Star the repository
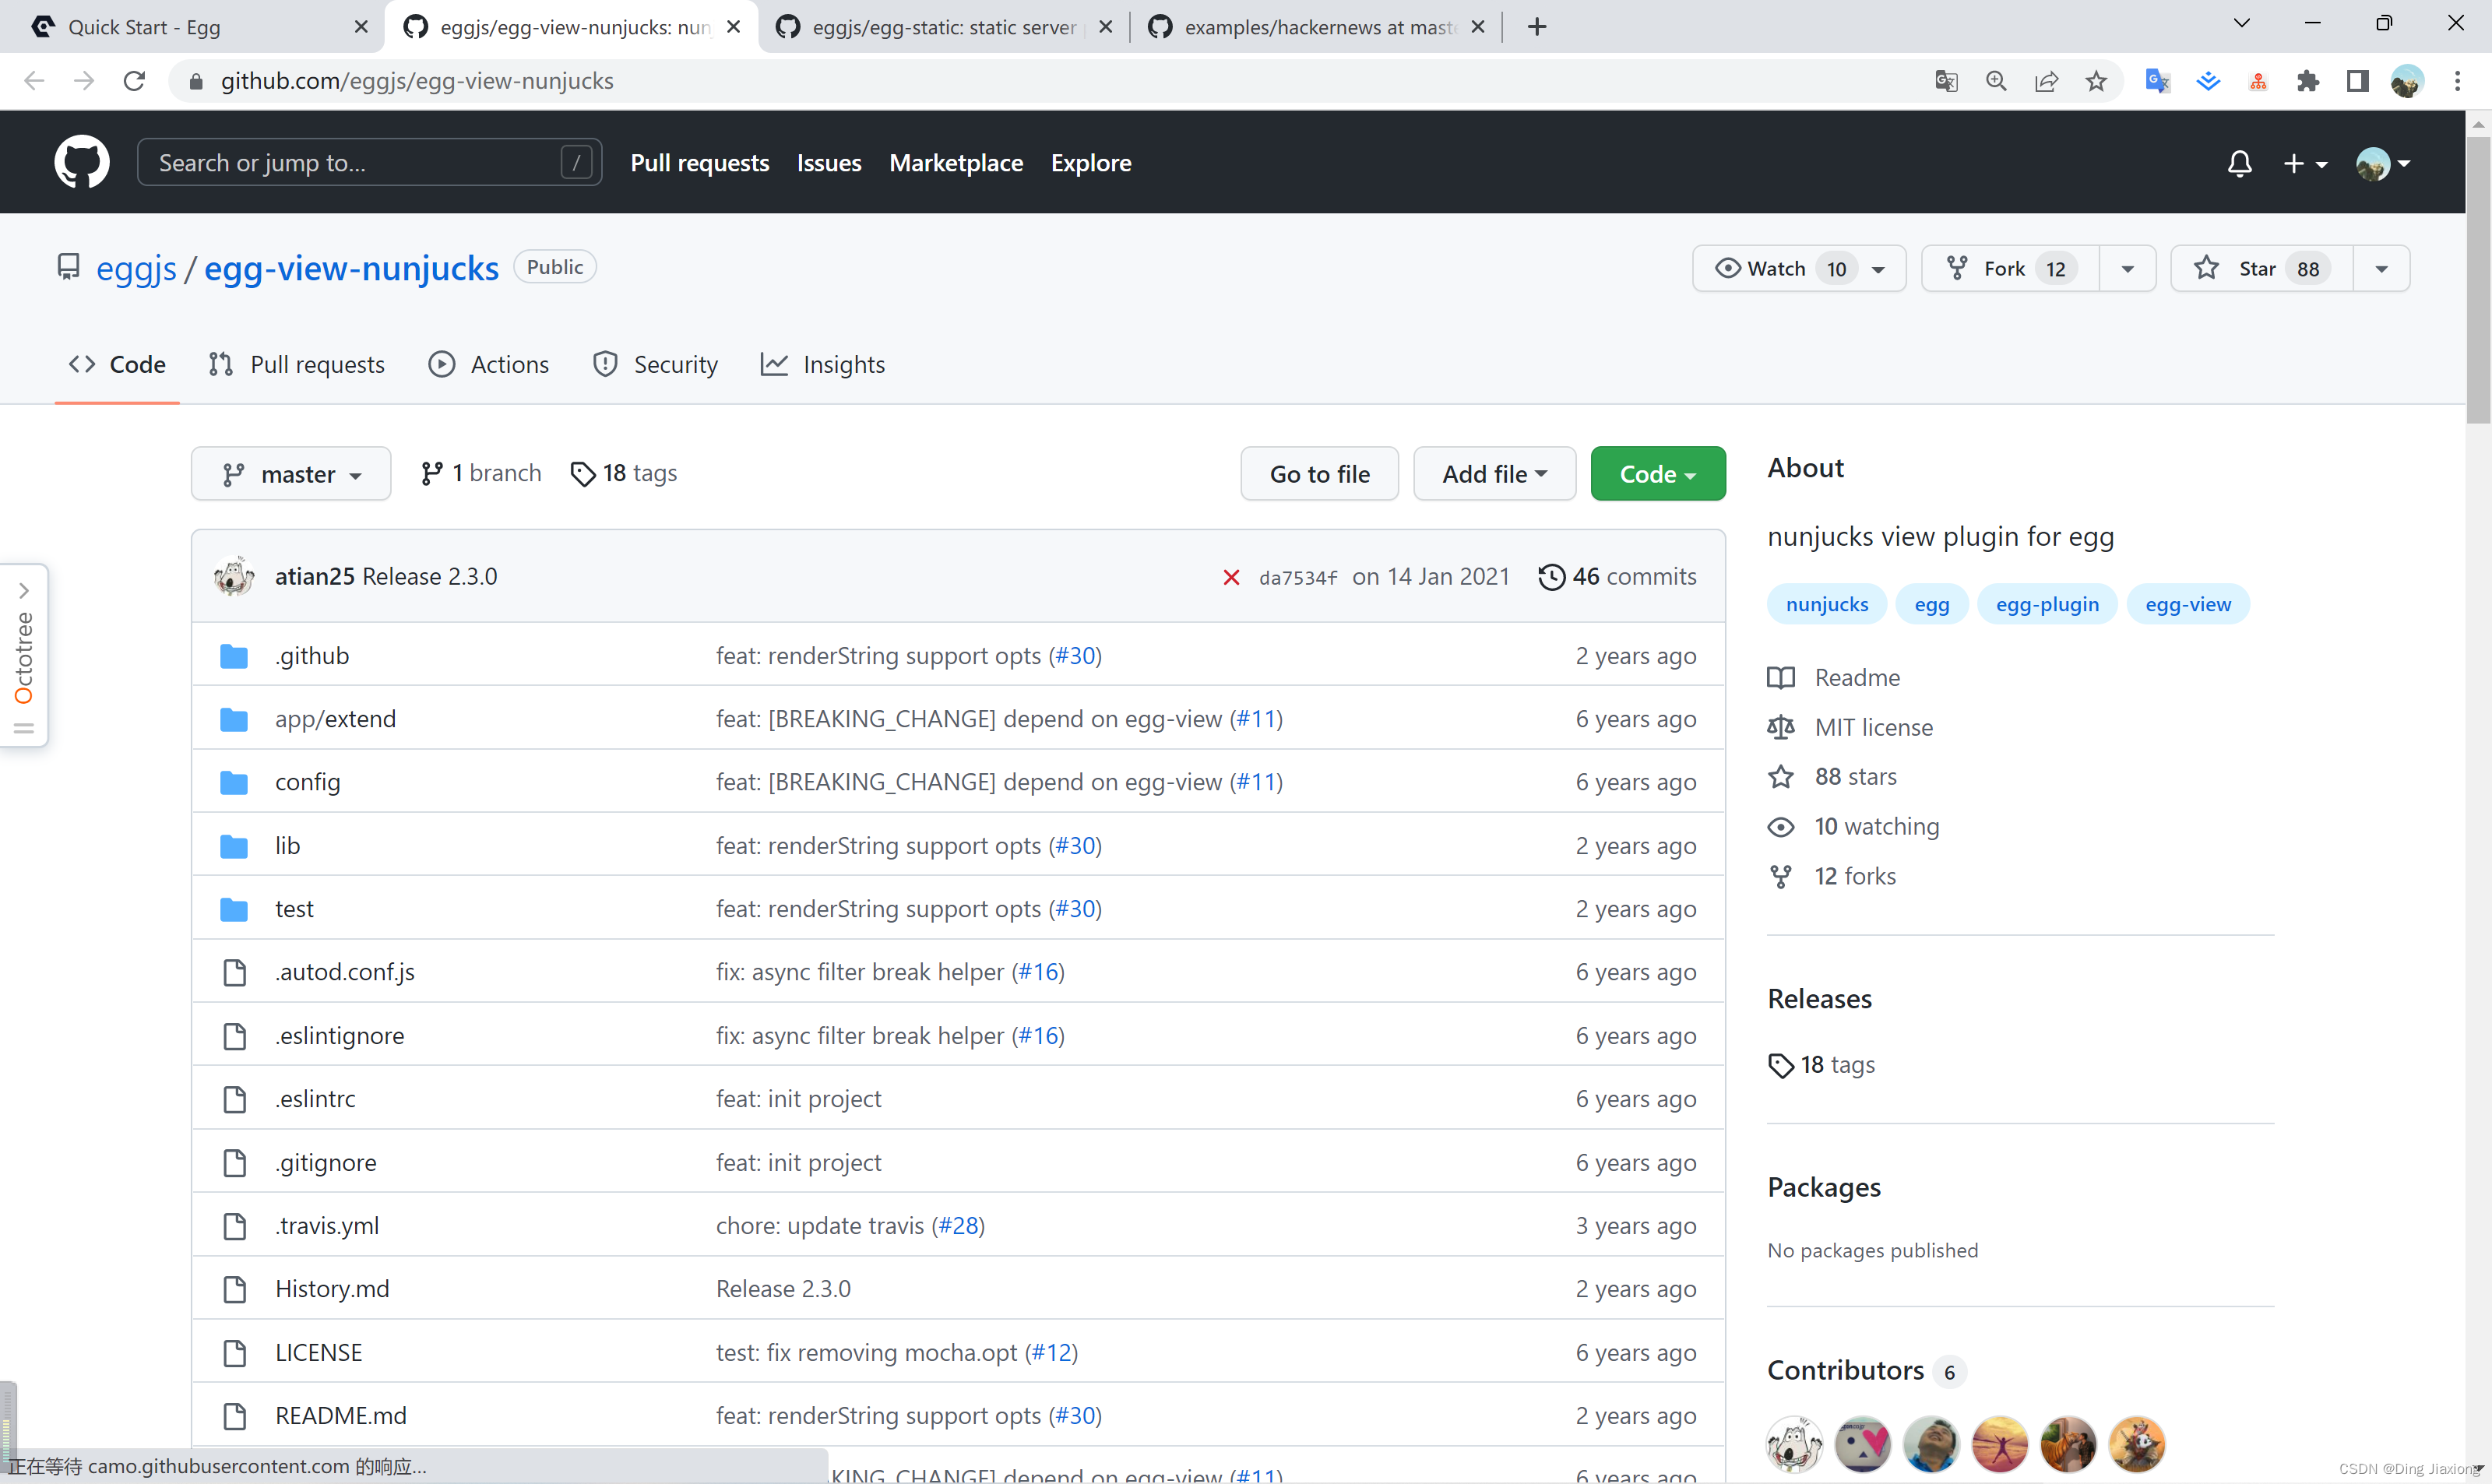 coord(2263,268)
